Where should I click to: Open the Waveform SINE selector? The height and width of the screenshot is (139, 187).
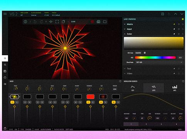[126, 118]
